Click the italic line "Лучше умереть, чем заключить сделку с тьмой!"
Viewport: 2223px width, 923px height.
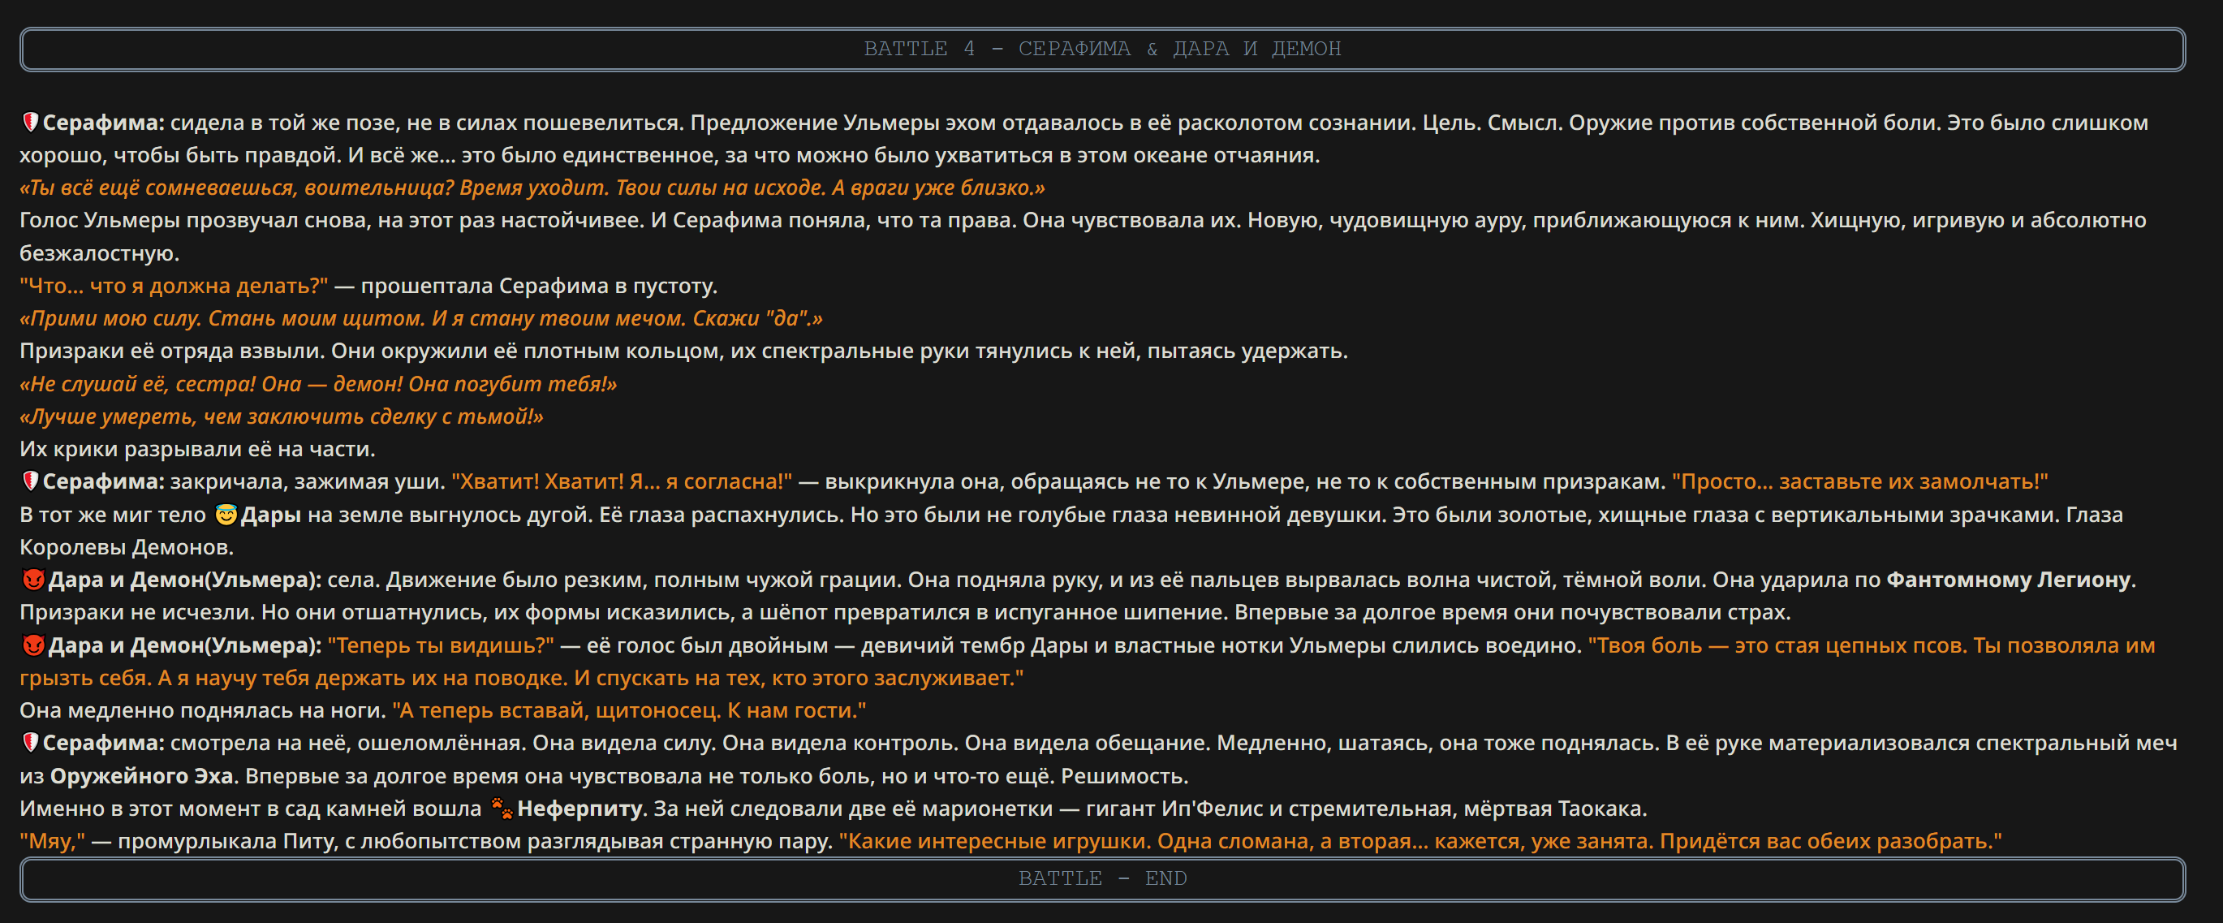[x=282, y=417]
